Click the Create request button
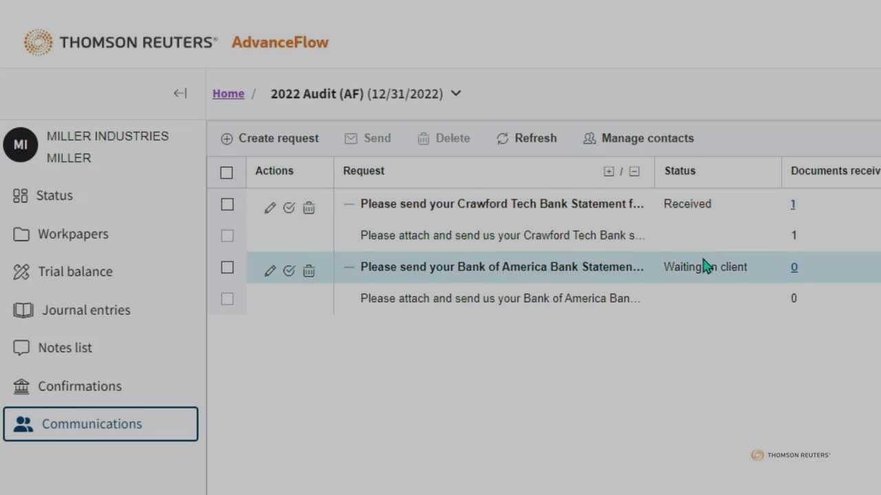Screen dimensions: 881x495 pos(270,138)
